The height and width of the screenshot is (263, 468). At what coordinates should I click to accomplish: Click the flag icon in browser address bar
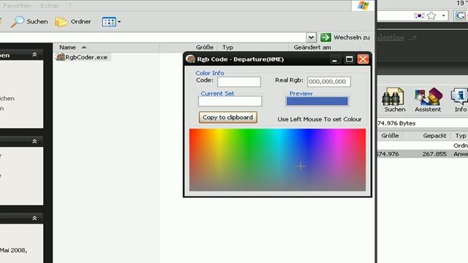click(x=419, y=15)
